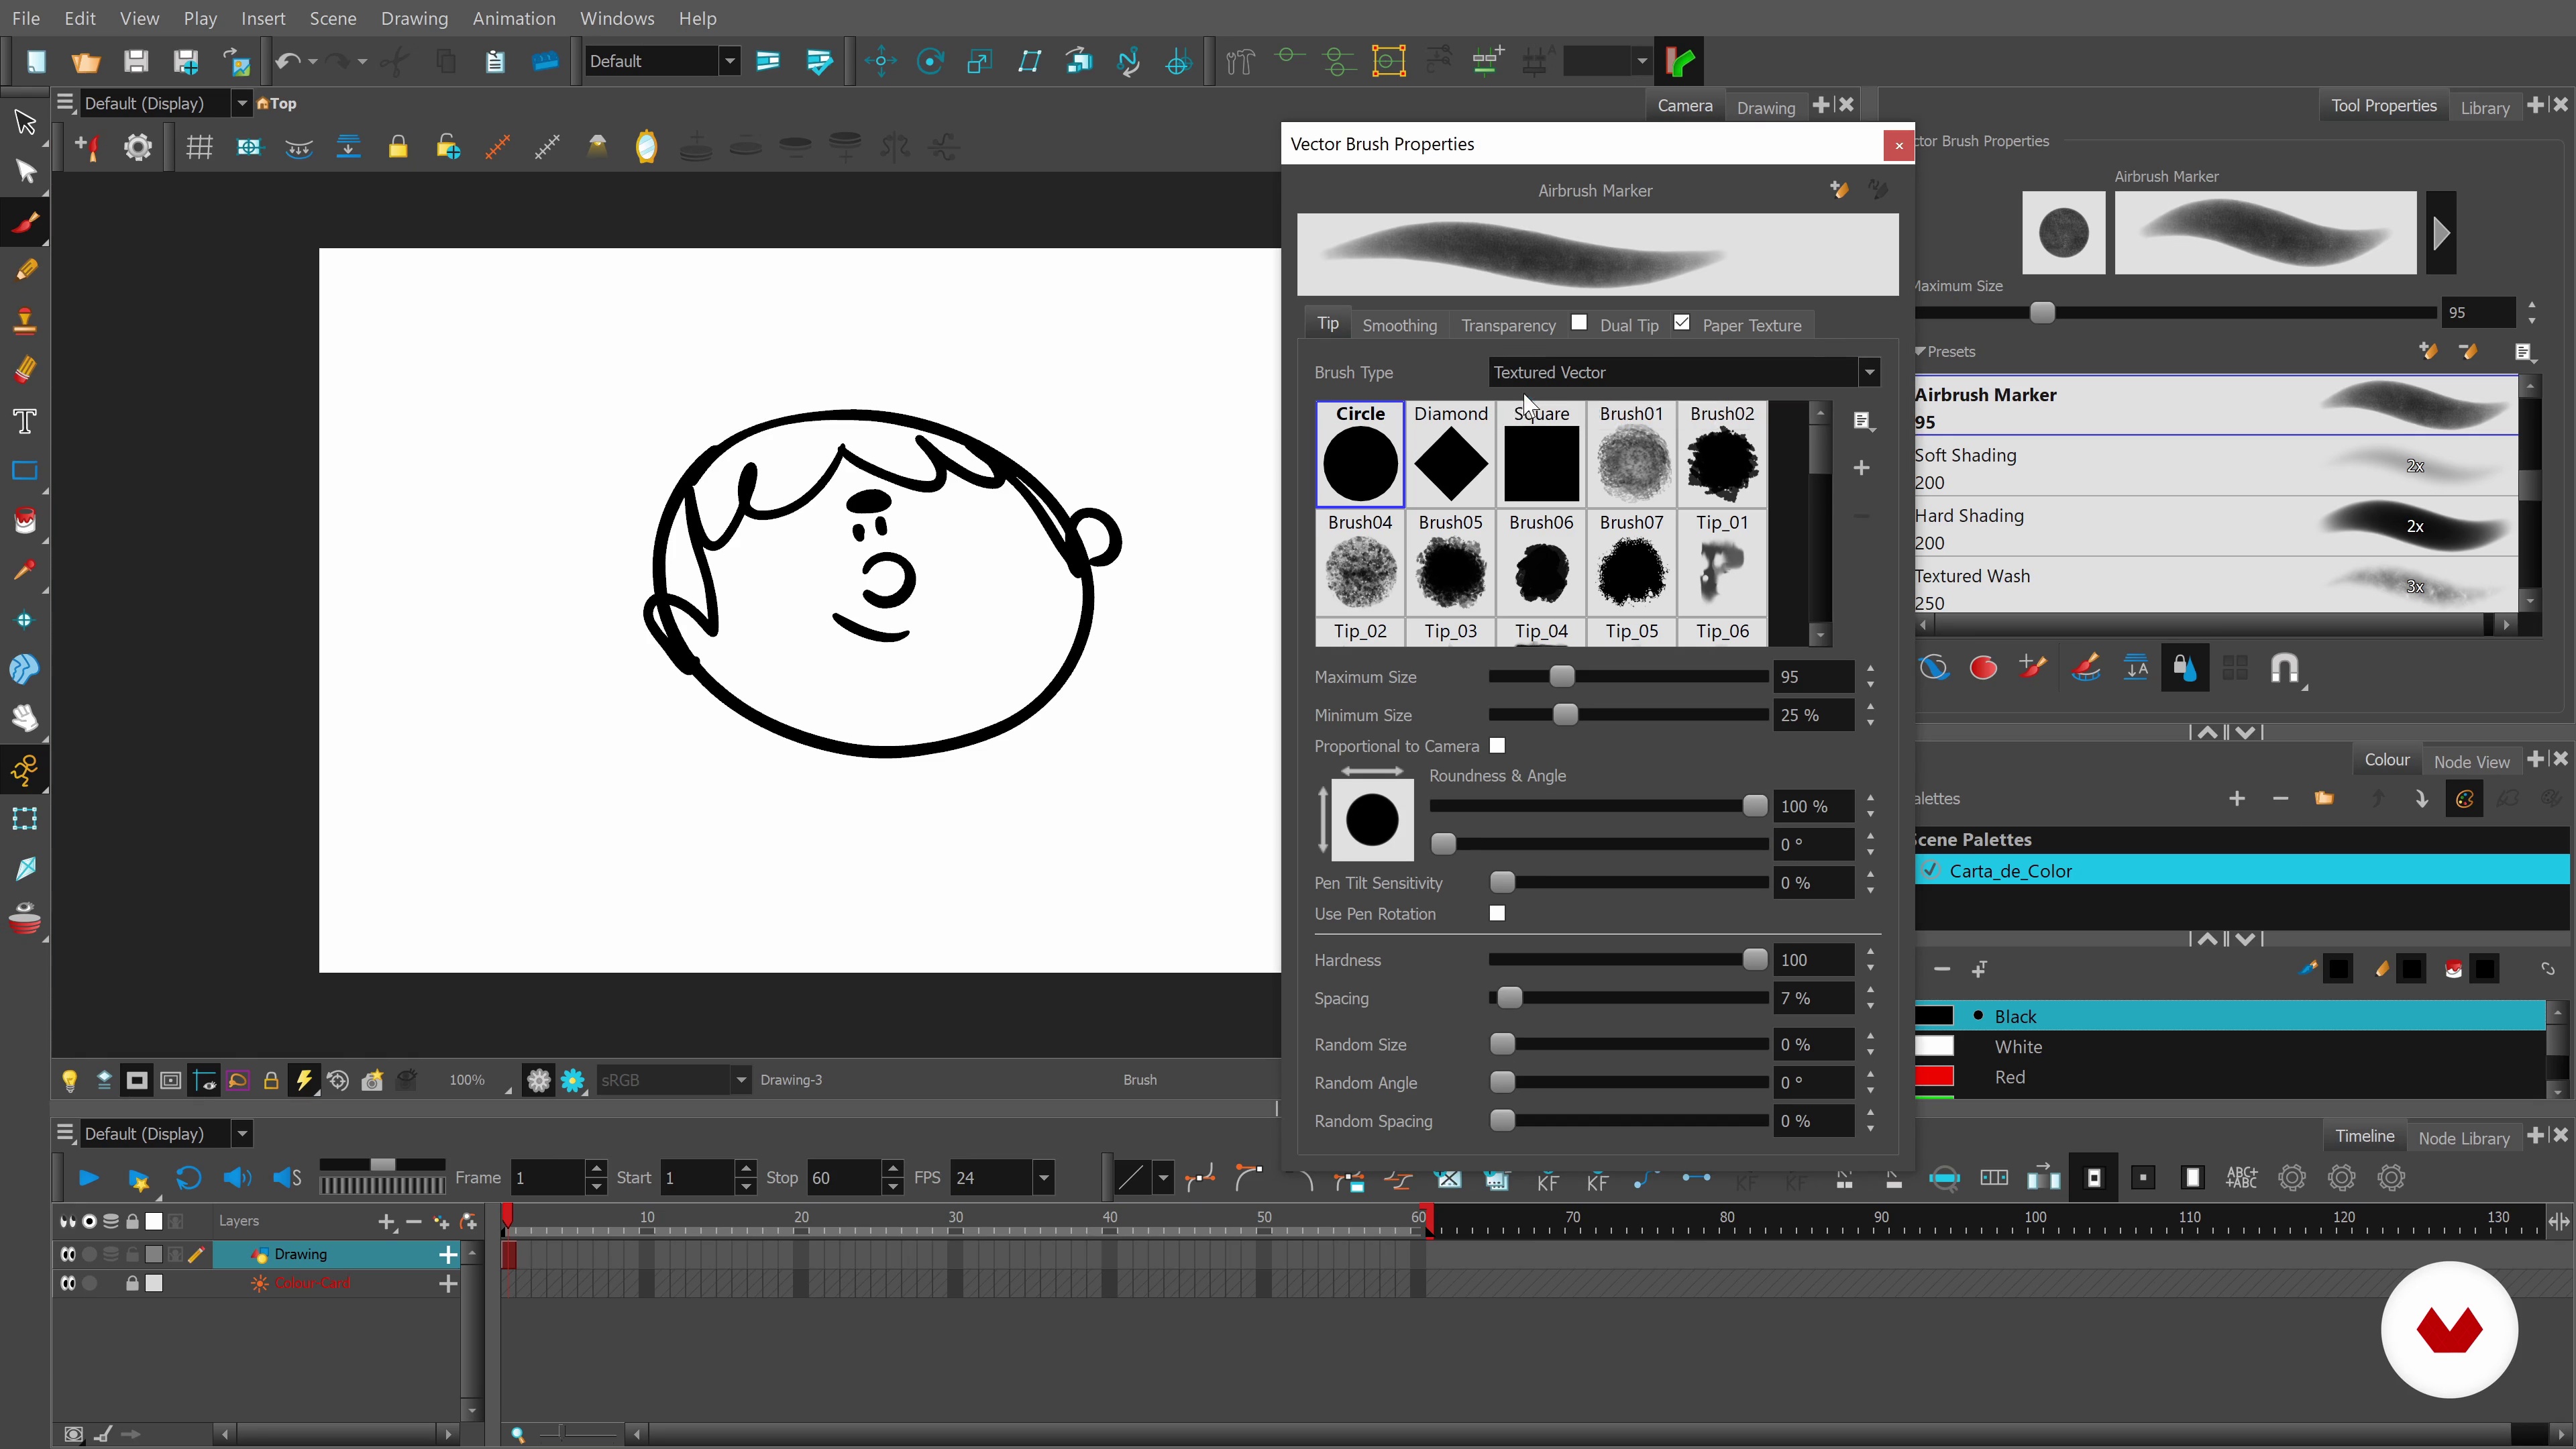
Task: Open Default (Display) dropdown in camera view
Action: coord(241,103)
